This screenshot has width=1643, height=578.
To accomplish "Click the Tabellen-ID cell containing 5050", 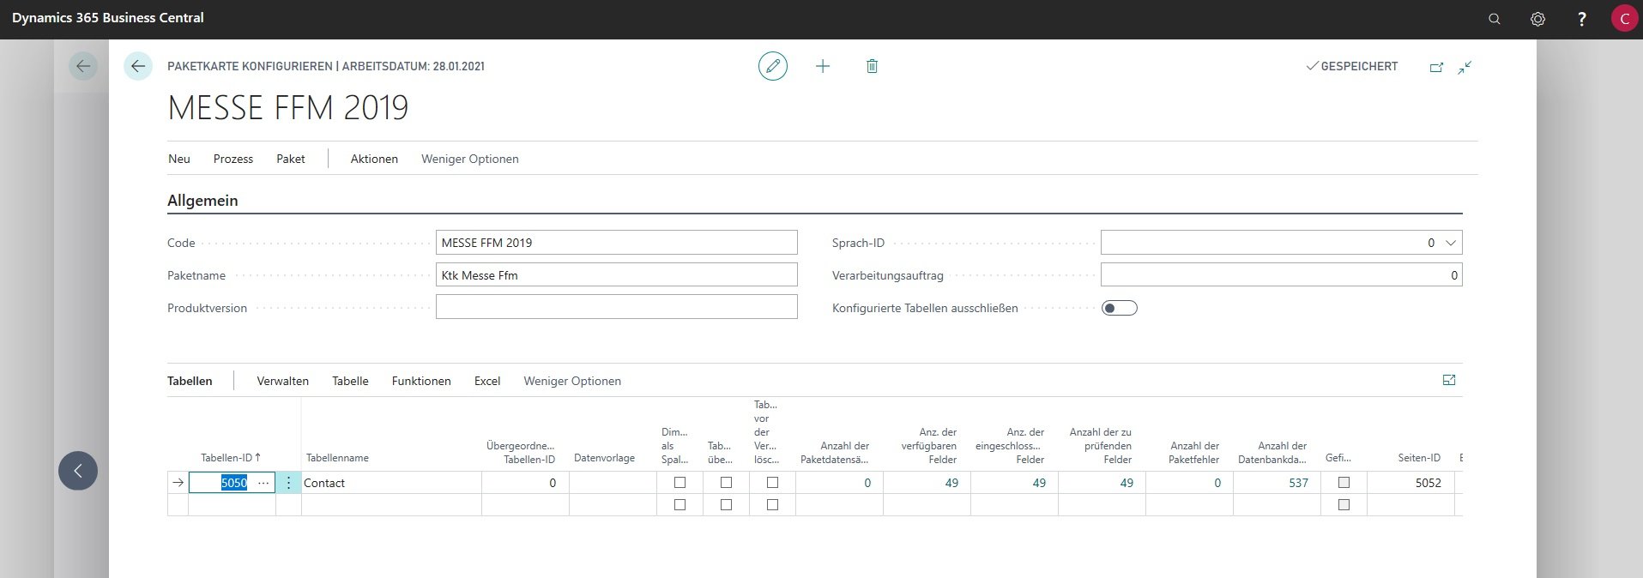I will click(233, 483).
